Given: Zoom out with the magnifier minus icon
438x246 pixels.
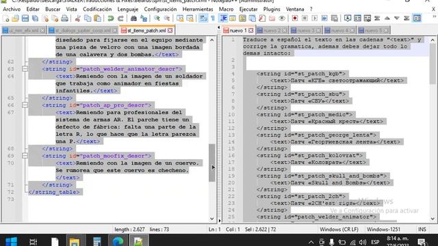Looking at the screenshot, I should pyautogui.click(x=167, y=18).
